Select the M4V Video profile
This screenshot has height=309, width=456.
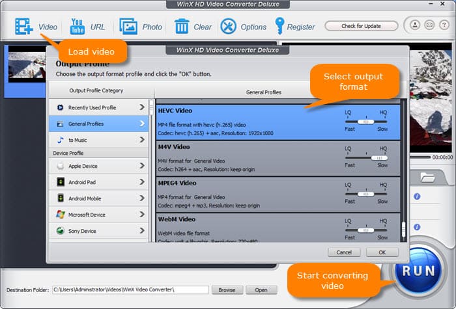coord(278,159)
